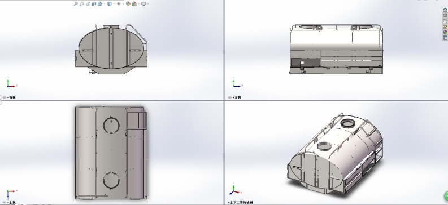Image resolution: width=448 pixels, height=205 pixels.
Task: Open the Custom Properties task pane tab
Action: (445, 38)
